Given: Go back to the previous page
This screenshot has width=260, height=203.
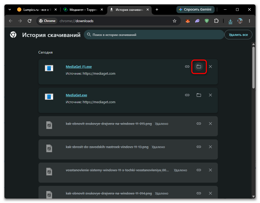Looking at the screenshot, I should tap(11, 21).
